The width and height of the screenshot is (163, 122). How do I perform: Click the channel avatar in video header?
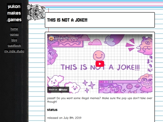(51, 38)
